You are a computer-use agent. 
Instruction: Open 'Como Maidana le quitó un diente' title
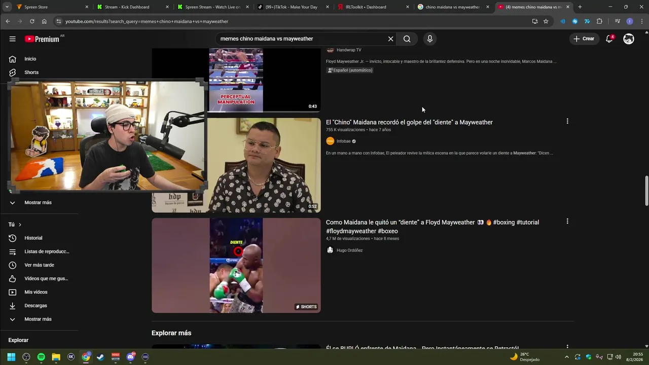432,227
